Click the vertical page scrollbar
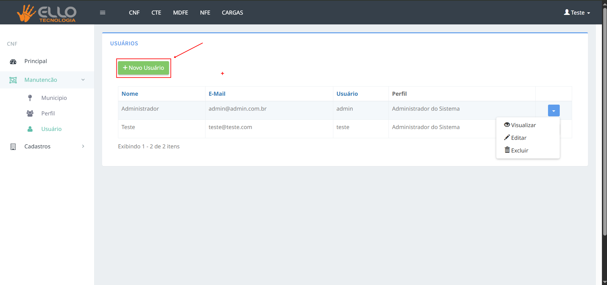Viewport: 607px width, 285px height. point(604,127)
